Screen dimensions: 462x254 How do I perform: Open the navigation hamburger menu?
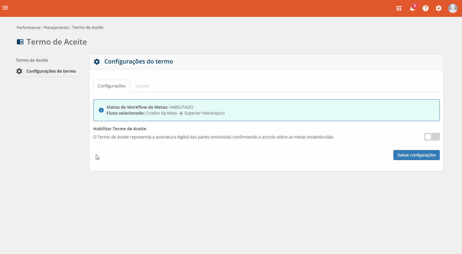(5, 8)
